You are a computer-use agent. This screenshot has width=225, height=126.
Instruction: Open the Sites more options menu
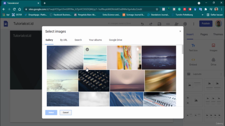pos(194,24)
